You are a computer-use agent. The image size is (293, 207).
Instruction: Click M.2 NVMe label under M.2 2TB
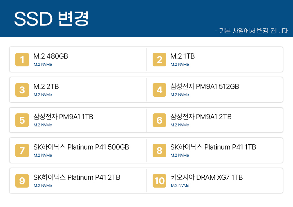point(43,95)
